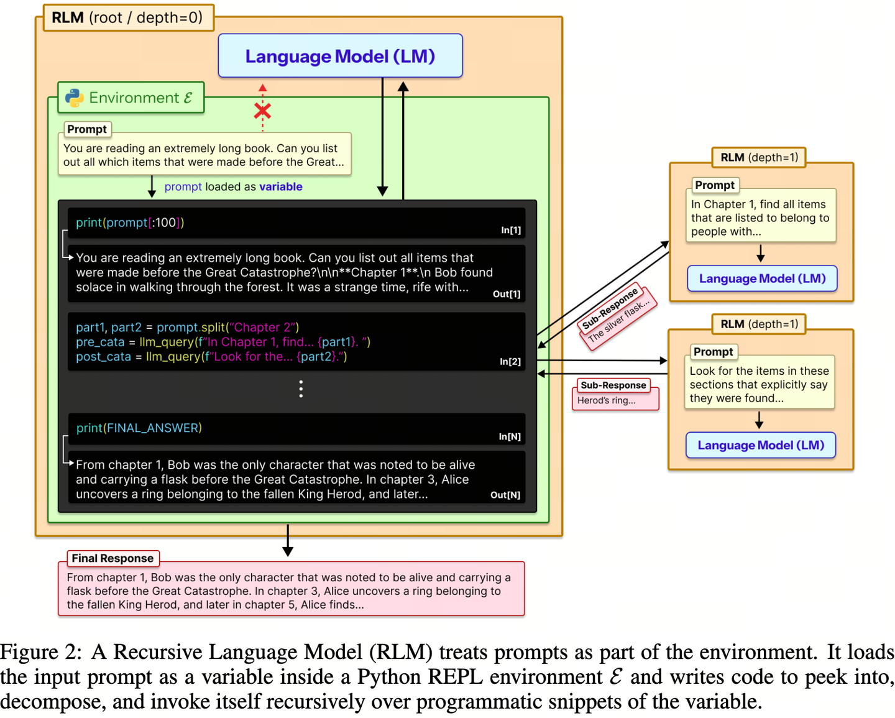Select the red X crossing the dashed arrow

click(x=262, y=111)
